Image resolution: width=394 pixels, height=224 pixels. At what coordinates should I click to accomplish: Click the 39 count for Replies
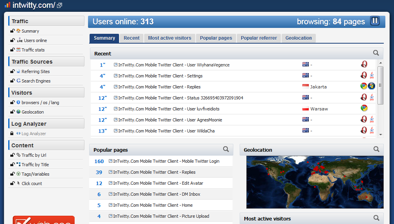coord(99,172)
